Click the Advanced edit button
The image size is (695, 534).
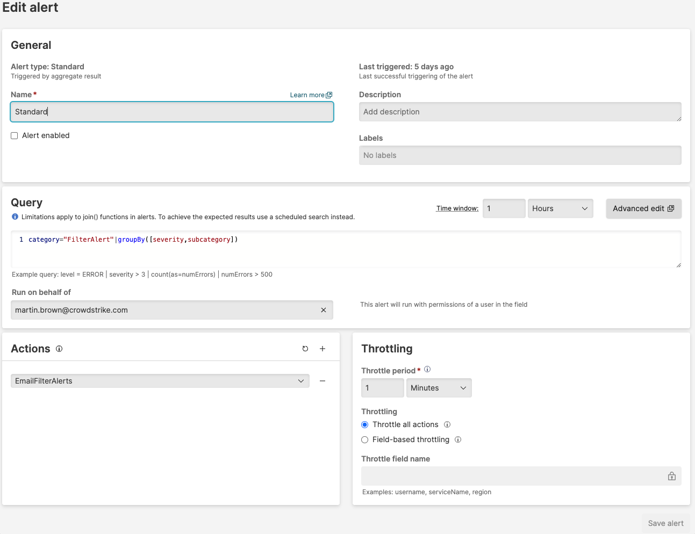[643, 208]
